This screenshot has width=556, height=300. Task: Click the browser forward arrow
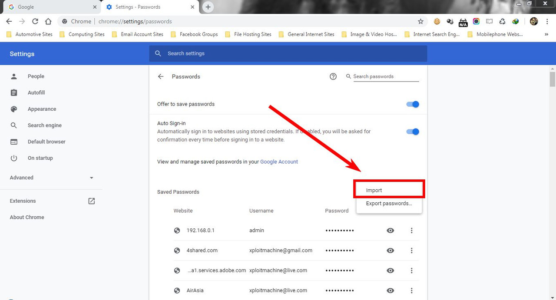pos(22,21)
